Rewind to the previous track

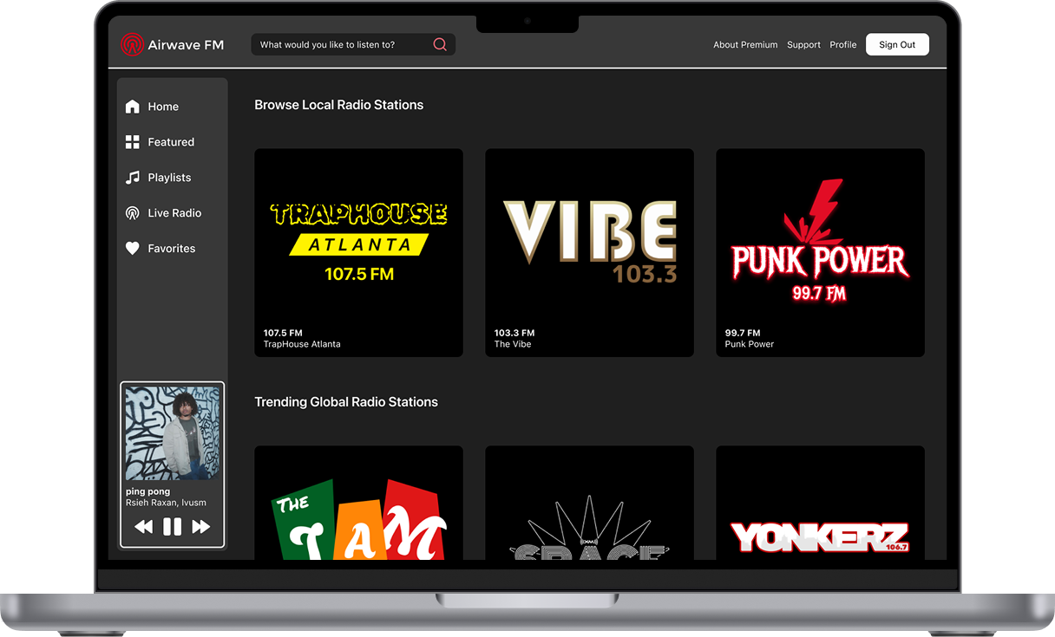(x=144, y=526)
